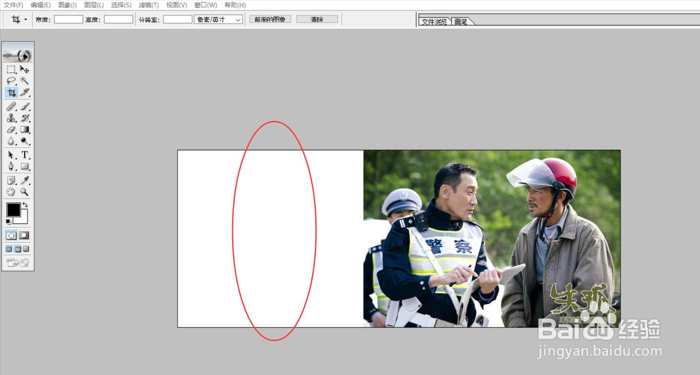
Task: Open the 窗口(W) menu
Action: (x=205, y=5)
